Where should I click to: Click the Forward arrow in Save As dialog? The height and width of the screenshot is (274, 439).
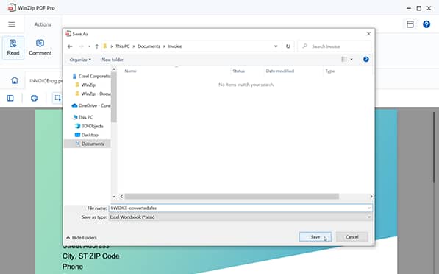(x=81, y=46)
